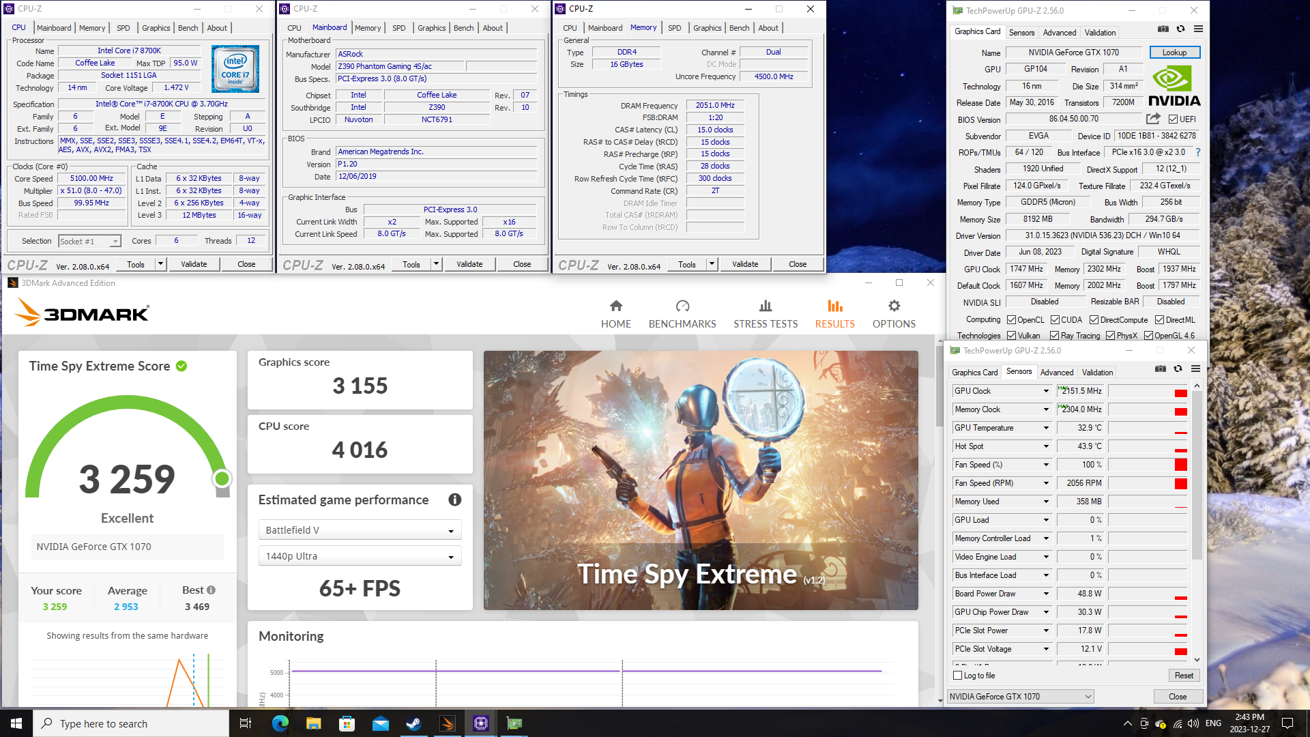Open Windows Start menu
Screen dimensions: 1310x737
click(16, 723)
